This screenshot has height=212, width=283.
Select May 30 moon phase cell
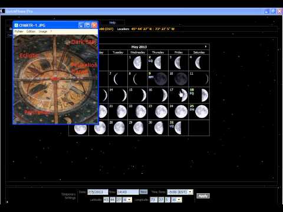[x=158, y=128]
